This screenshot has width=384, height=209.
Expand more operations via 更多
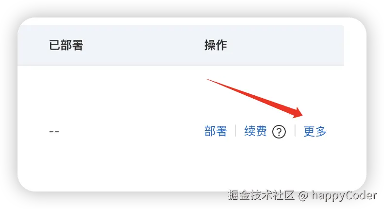pos(315,131)
